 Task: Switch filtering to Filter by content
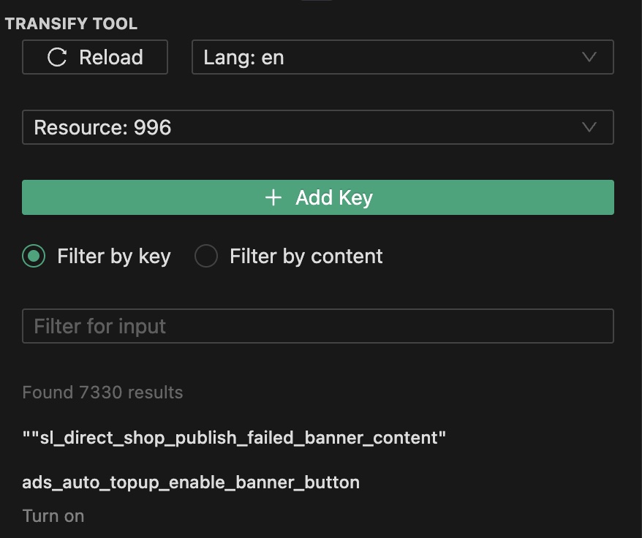pyautogui.click(x=206, y=256)
